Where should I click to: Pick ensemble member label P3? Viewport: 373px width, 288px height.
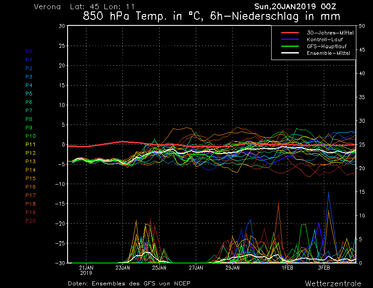click(x=29, y=77)
